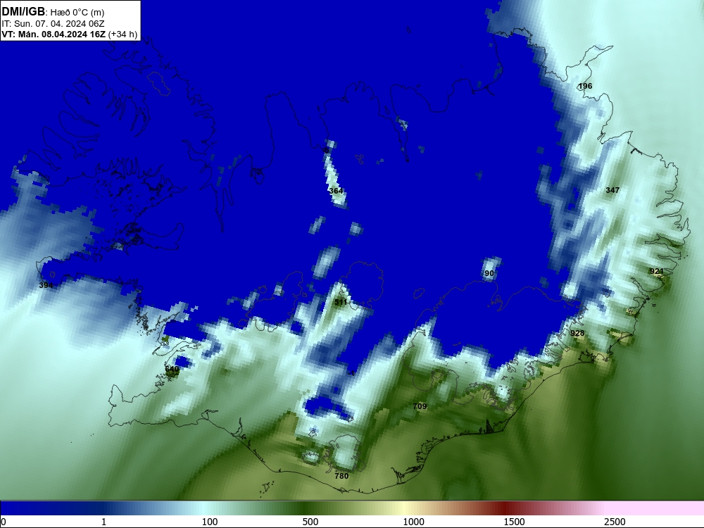
Task: Click the map value 511
Action: [x=341, y=302]
